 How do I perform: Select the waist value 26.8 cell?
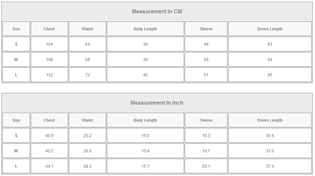(88, 151)
